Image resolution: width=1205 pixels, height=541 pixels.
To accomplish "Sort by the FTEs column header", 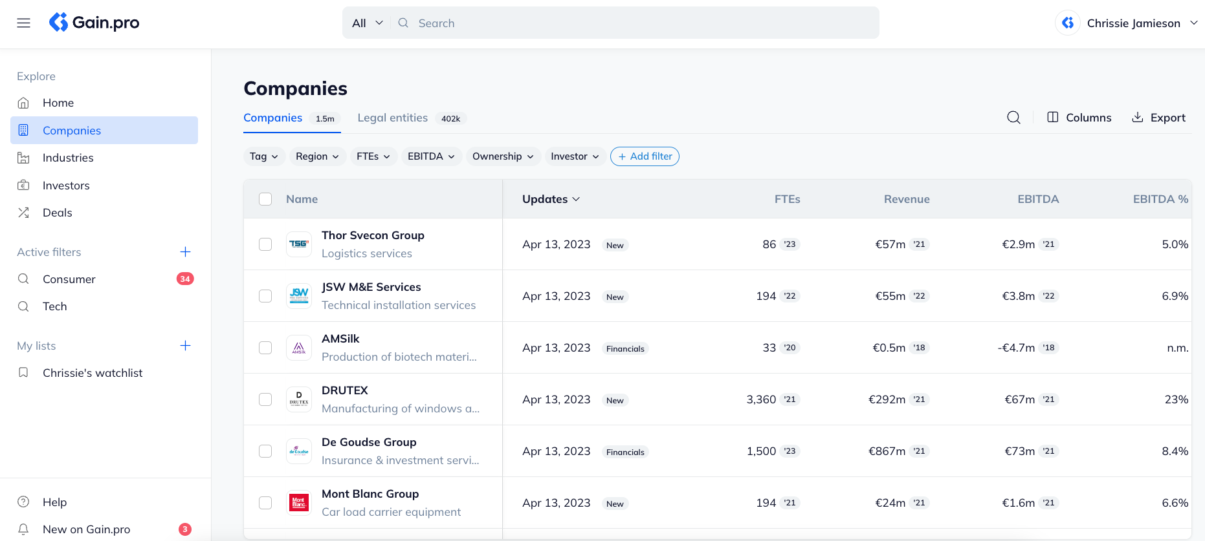I will coord(787,199).
